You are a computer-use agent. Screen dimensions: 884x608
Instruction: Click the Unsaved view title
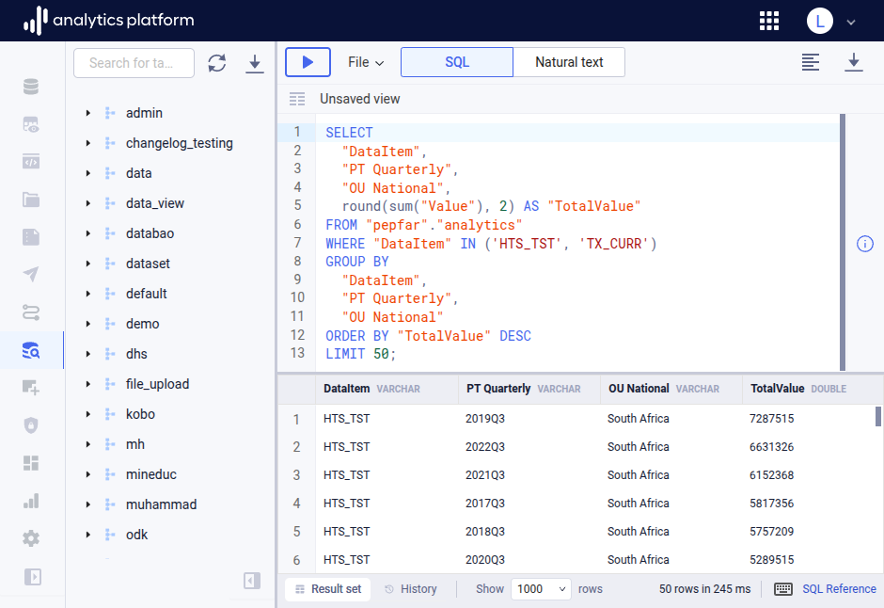click(359, 99)
